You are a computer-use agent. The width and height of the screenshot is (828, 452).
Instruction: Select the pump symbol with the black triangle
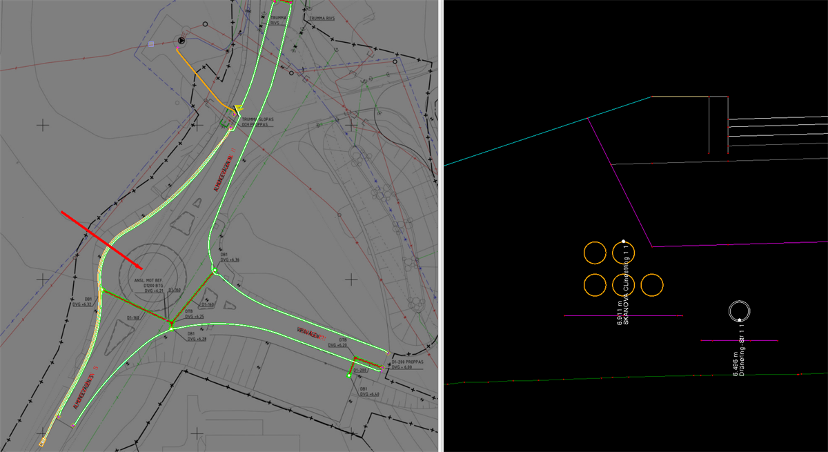pyautogui.click(x=181, y=41)
